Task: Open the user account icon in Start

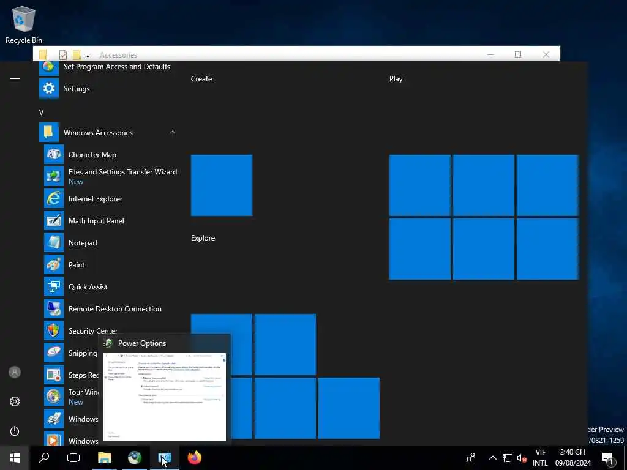Action: pos(15,372)
